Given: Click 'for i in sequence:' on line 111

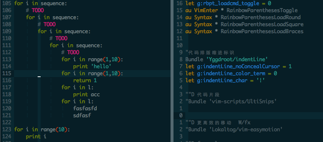Looking at the screenshot, I should (76, 45).
